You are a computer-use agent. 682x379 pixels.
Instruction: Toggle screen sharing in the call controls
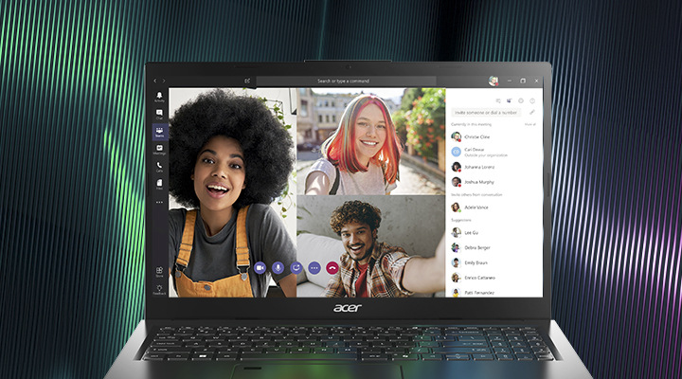click(x=296, y=268)
